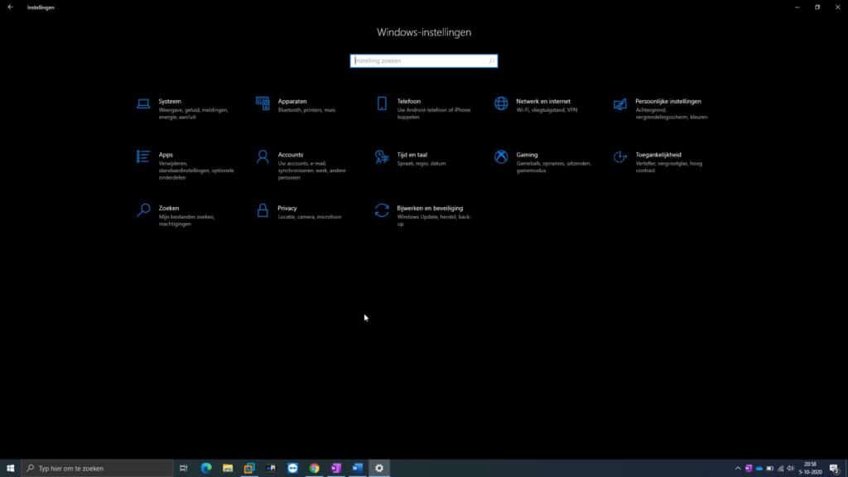
Task: Open the Netwerk en internet globe icon
Action: pos(501,104)
